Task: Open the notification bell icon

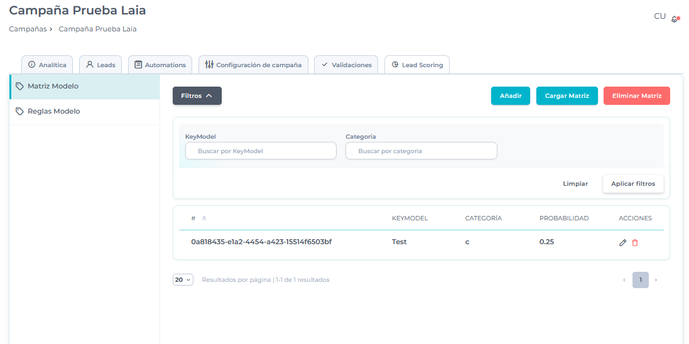Action: pyautogui.click(x=675, y=19)
